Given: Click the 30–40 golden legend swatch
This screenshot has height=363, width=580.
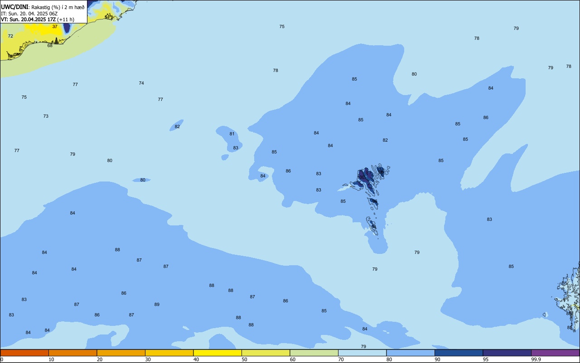Looking at the screenshot, I should (169, 353).
